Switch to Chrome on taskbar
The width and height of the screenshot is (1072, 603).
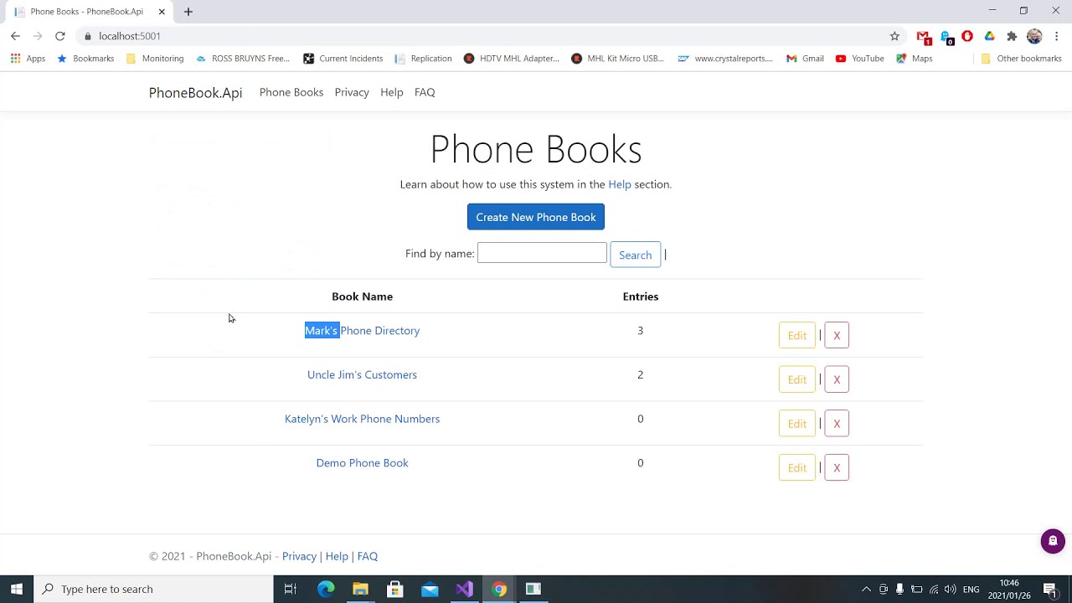[x=499, y=589]
